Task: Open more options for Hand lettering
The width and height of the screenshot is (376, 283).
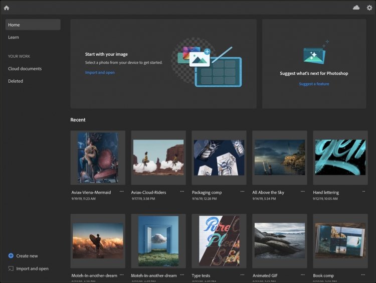Action: 363,191
